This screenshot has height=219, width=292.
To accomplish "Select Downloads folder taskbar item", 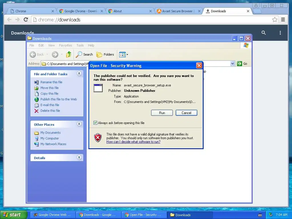I will tap(190, 215).
